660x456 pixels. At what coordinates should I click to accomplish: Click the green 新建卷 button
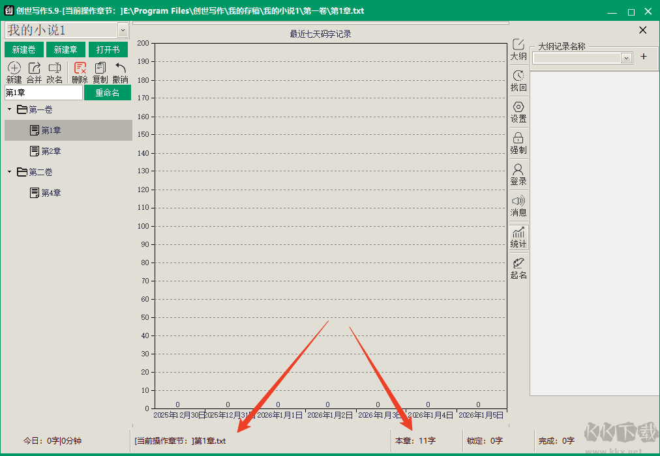(24, 50)
